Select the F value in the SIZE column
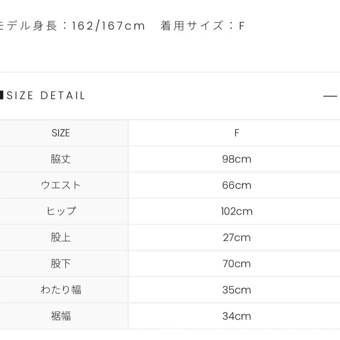Image resolution: width=340 pixels, height=340 pixels. pyautogui.click(x=237, y=133)
